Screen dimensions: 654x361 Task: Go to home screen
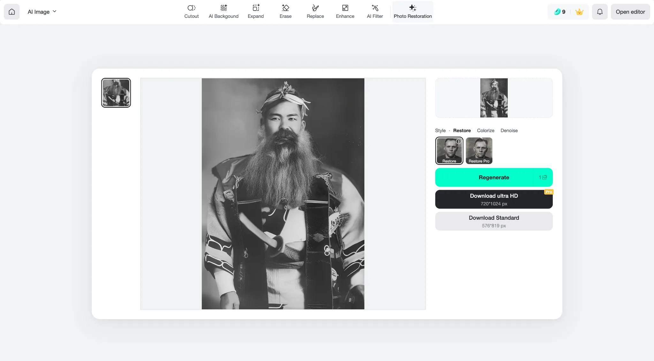coord(12,12)
